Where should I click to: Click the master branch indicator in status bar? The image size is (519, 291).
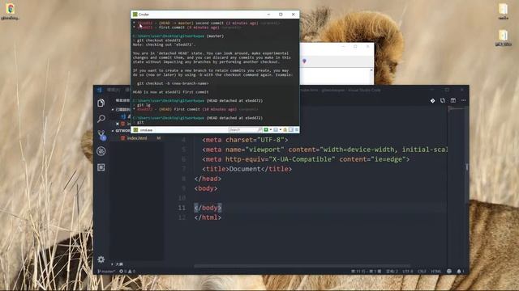pos(106,272)
